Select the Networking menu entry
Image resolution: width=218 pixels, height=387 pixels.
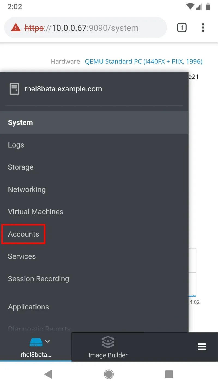[27, 189]
